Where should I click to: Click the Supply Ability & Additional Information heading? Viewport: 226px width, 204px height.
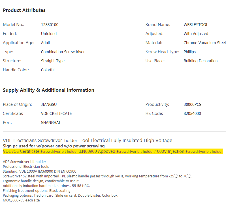click(x=48, y=90)
